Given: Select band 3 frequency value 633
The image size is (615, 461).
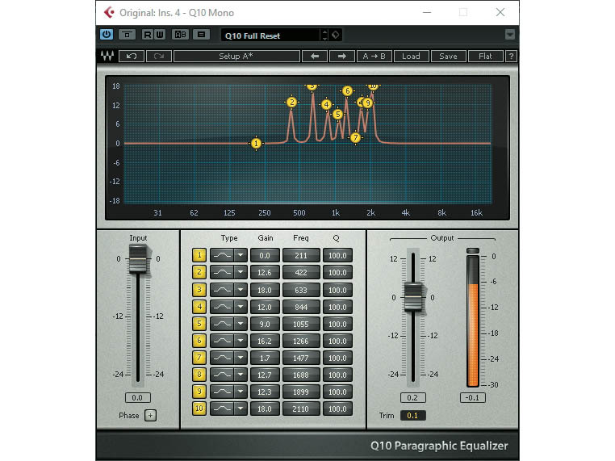Looking at the screenshot, I should pos(301,290).
